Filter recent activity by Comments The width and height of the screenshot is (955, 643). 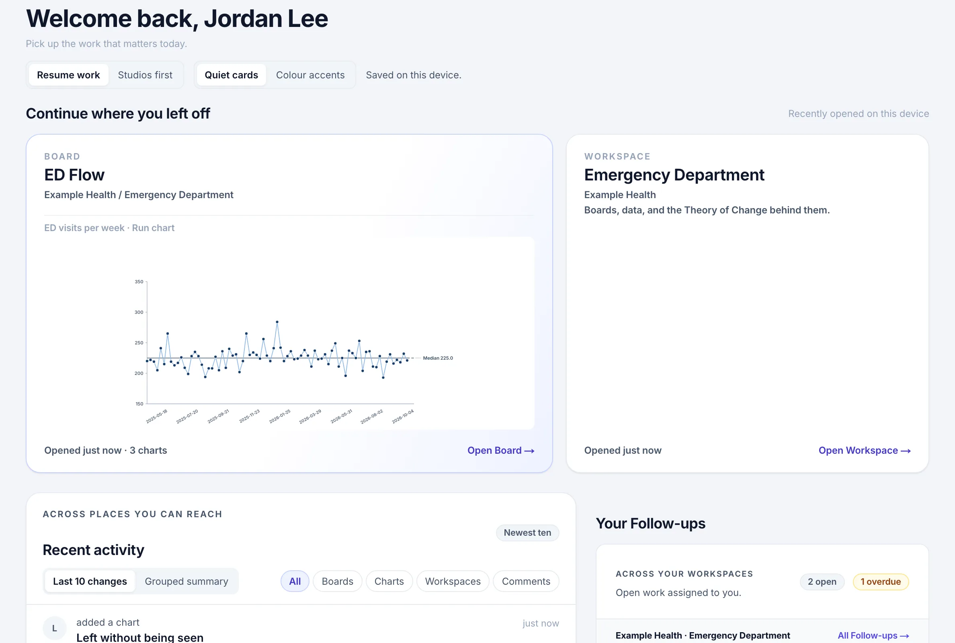pyautogui.click(x=526, y=581)
